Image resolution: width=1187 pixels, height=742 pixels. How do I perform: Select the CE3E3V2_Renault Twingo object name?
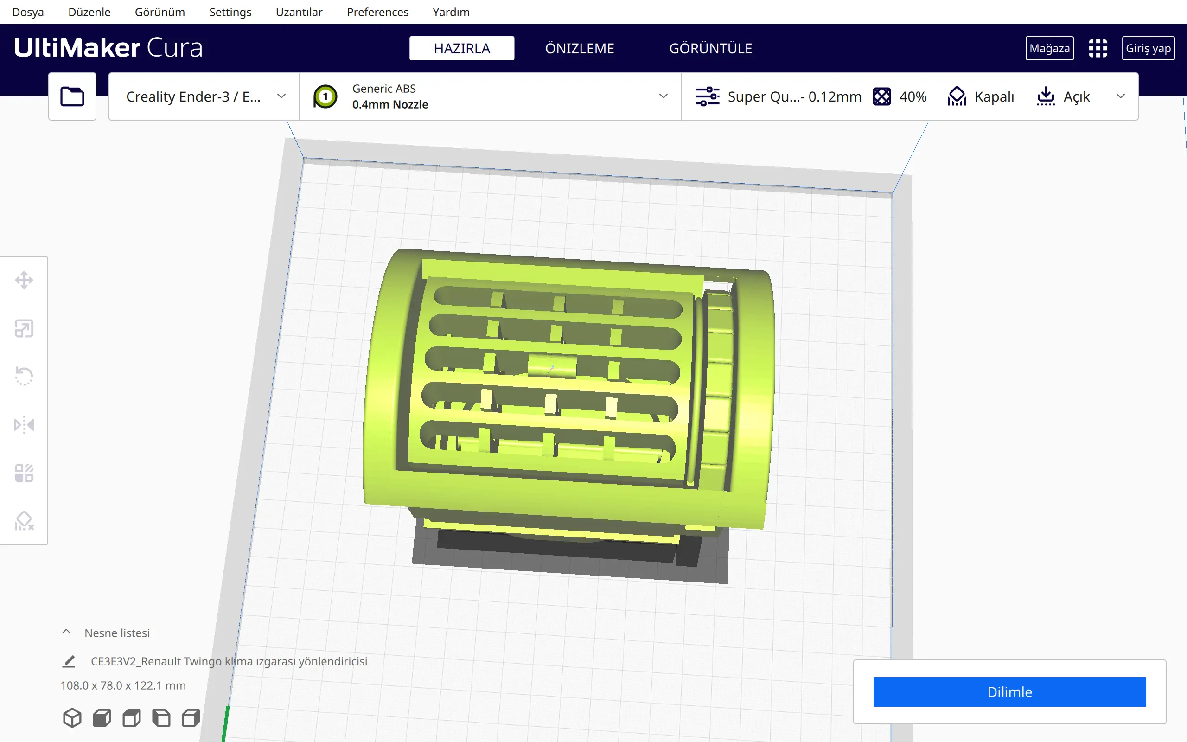229,661
